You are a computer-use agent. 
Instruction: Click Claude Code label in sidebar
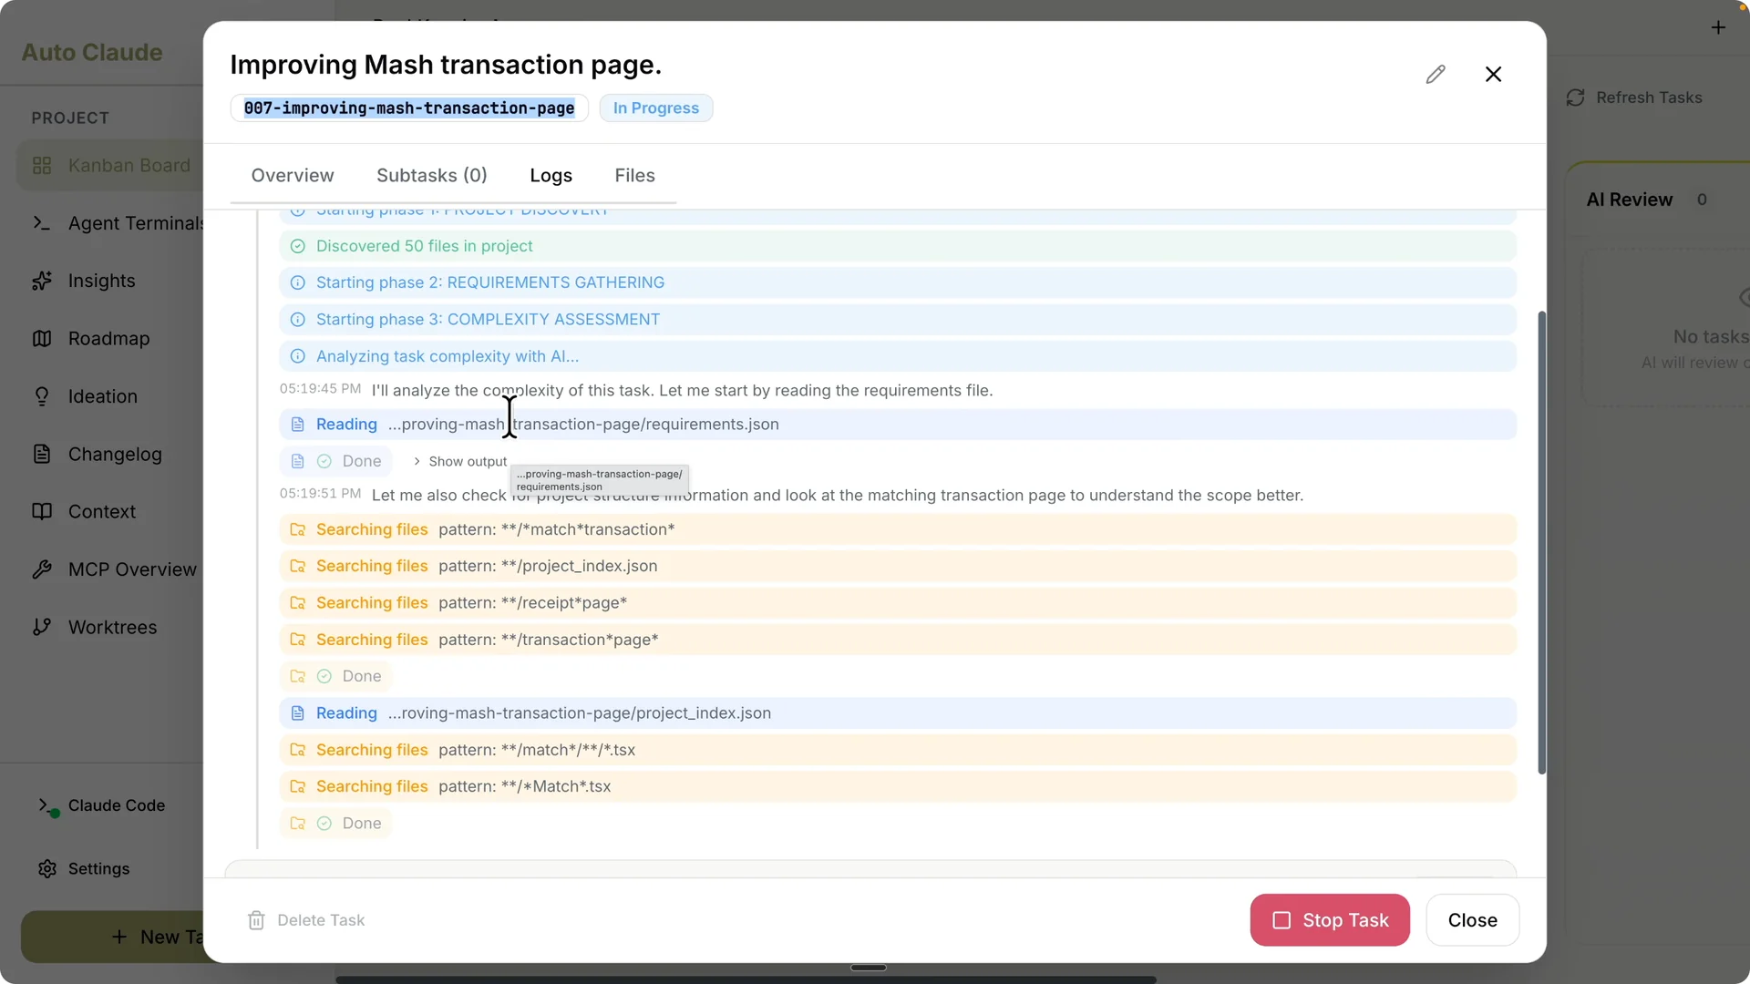pyautogui.click(x=117, y=805)
